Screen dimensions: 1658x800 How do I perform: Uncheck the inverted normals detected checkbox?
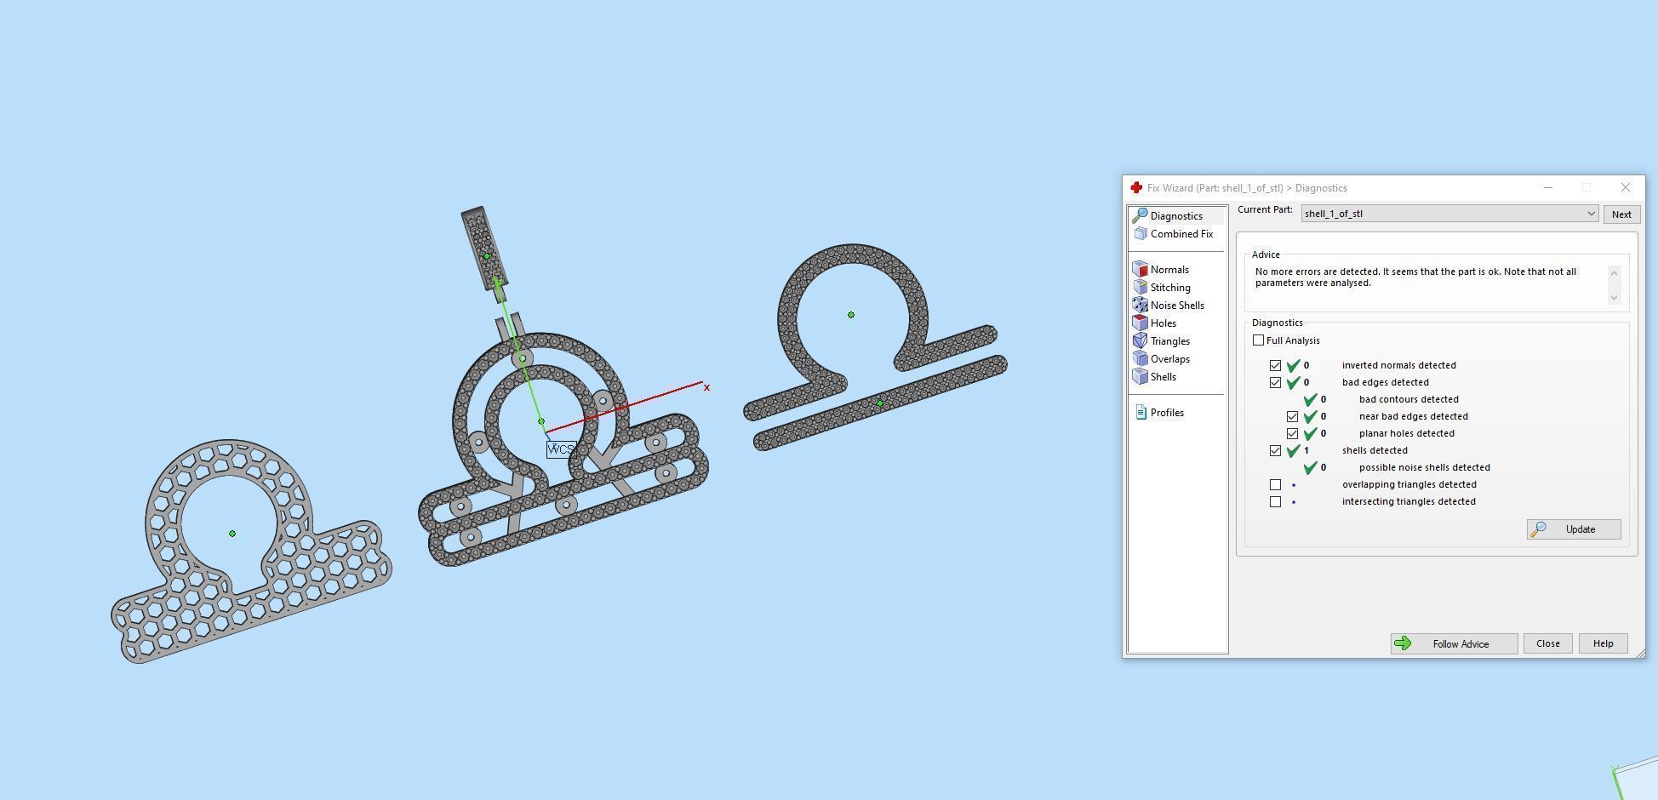click(x=1275, y=365)
